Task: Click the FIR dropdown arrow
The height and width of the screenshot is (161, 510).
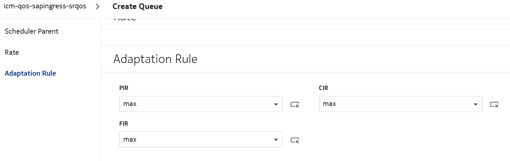Action: (x=276, y=140)
